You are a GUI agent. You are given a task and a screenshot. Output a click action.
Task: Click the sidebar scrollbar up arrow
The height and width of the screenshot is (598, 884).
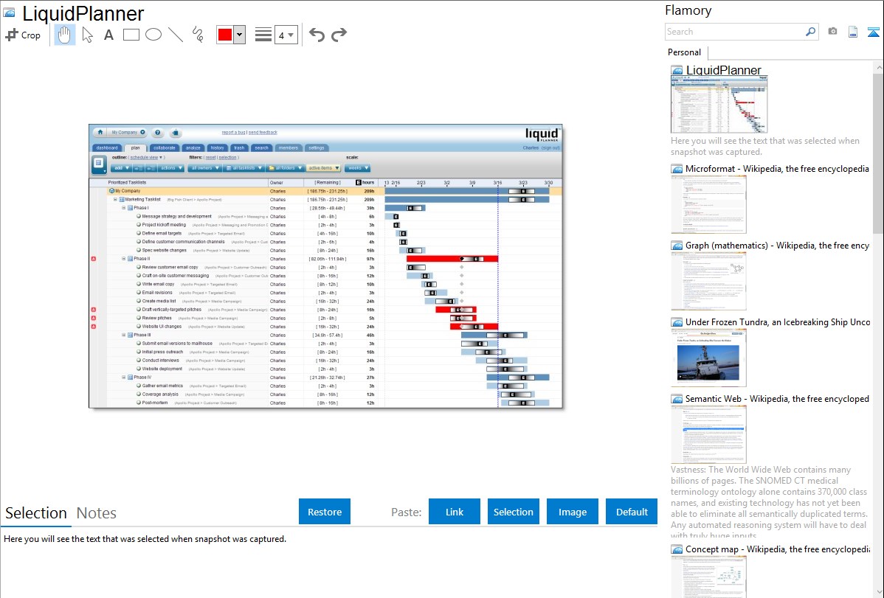879,67
